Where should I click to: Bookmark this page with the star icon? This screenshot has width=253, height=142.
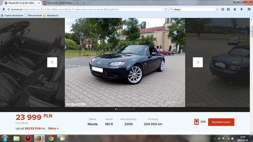223,9
